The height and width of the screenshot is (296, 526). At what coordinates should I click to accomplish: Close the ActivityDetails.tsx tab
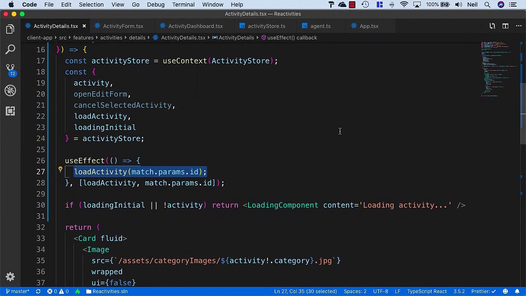[84, 26]
